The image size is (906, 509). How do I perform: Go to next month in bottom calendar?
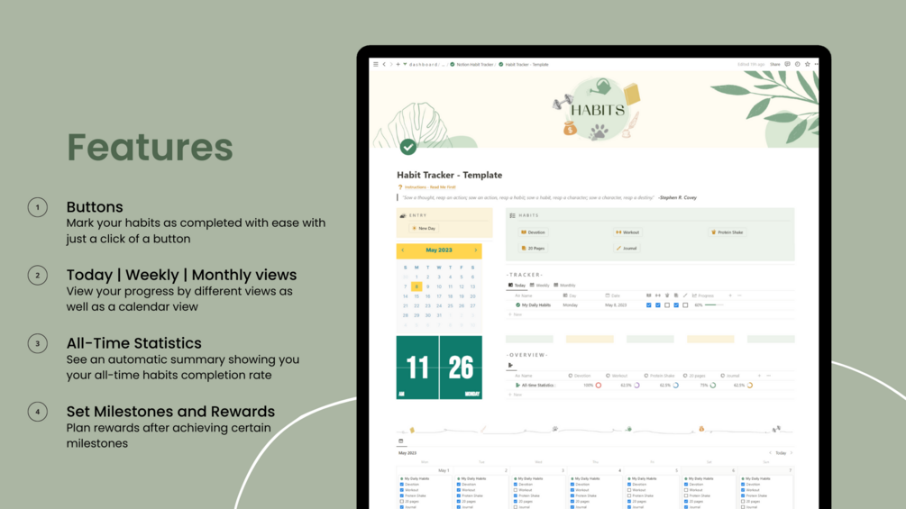tap(791, 453)
